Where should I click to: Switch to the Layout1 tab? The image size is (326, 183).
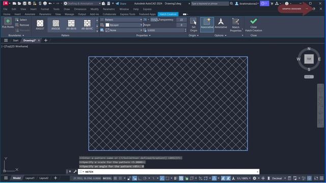click(x=30, y=178)
